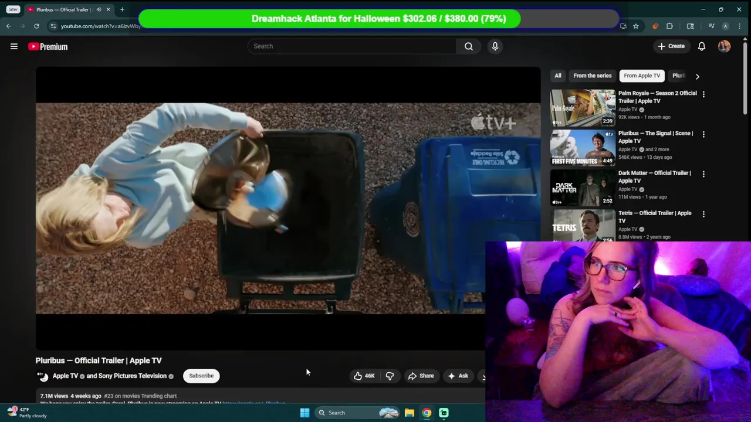751x422 pixels.
Task: Open the Dark Matter Official Trailer title
Action: pos(655,177)
